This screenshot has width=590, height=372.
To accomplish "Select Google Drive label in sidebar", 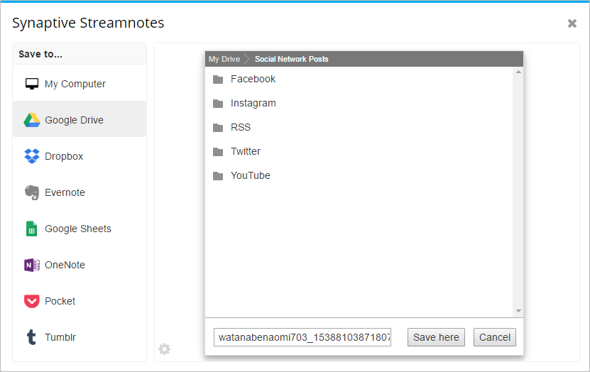I will (x=74, y=120).
